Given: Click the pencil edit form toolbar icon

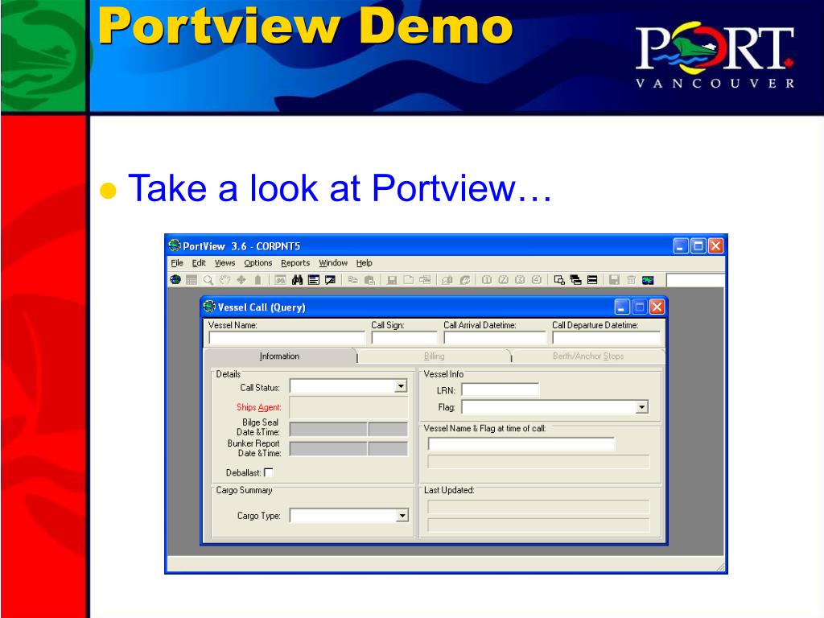Looking at the screenshot, I should tap(330, 280).
